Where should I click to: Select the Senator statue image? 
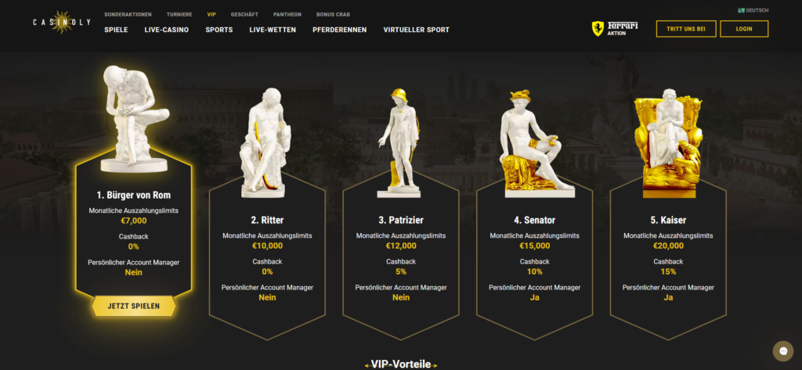536,144
